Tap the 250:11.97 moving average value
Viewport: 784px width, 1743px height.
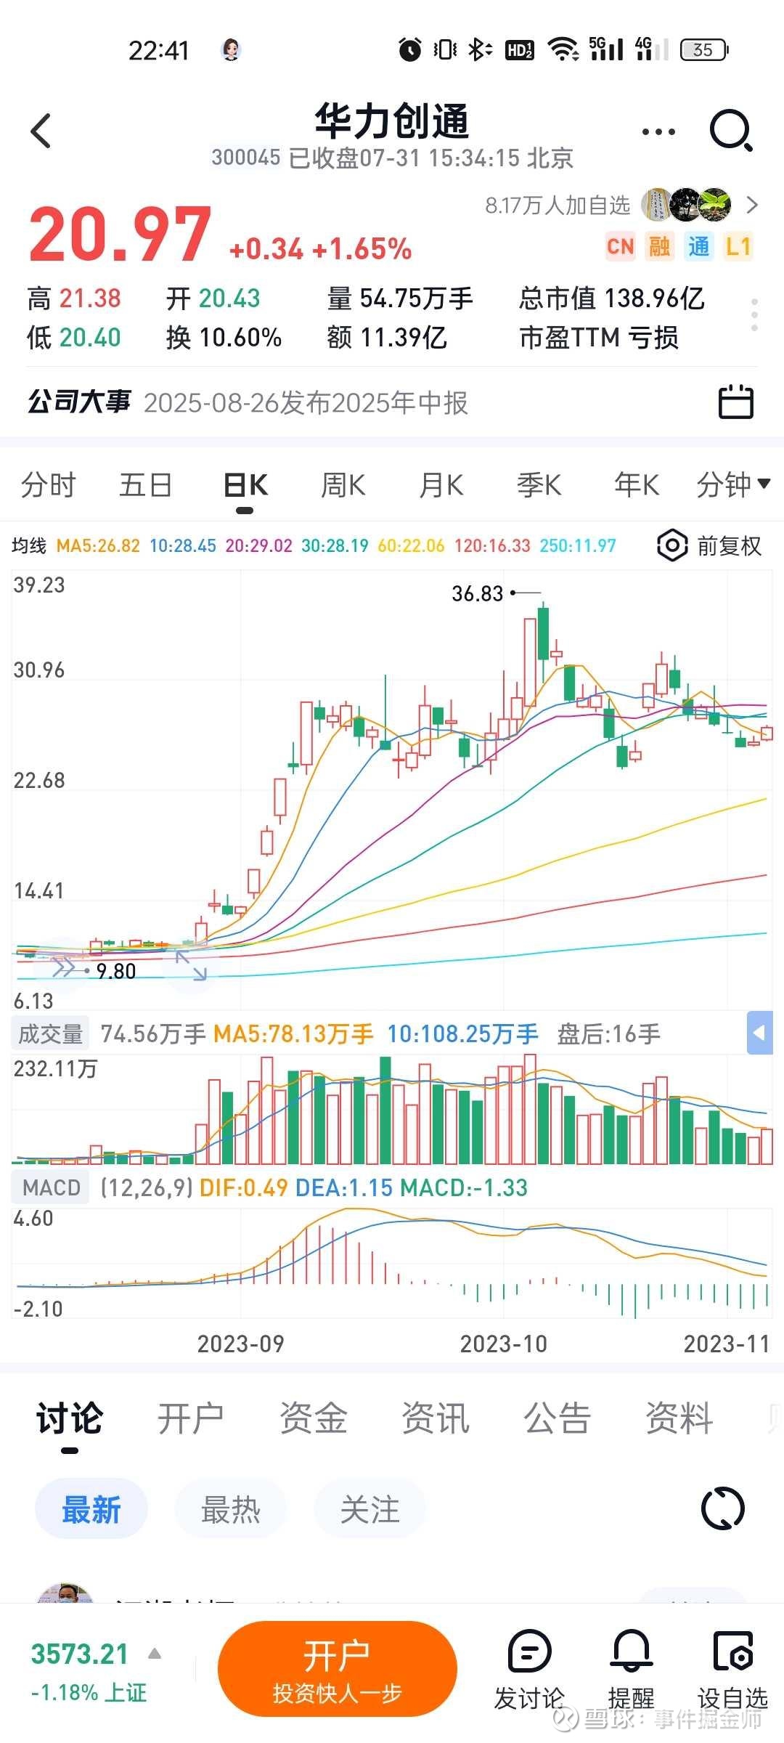pos(578,546)
